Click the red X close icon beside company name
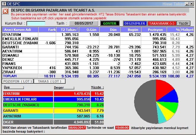196x135 pixels. click(5, 11)
